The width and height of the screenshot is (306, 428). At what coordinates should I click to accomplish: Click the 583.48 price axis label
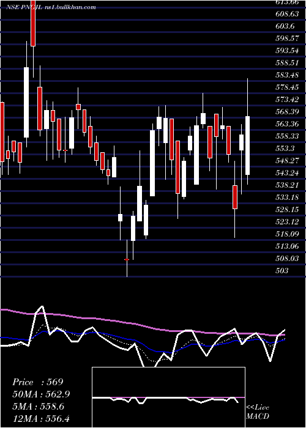(x=287, y=75)
